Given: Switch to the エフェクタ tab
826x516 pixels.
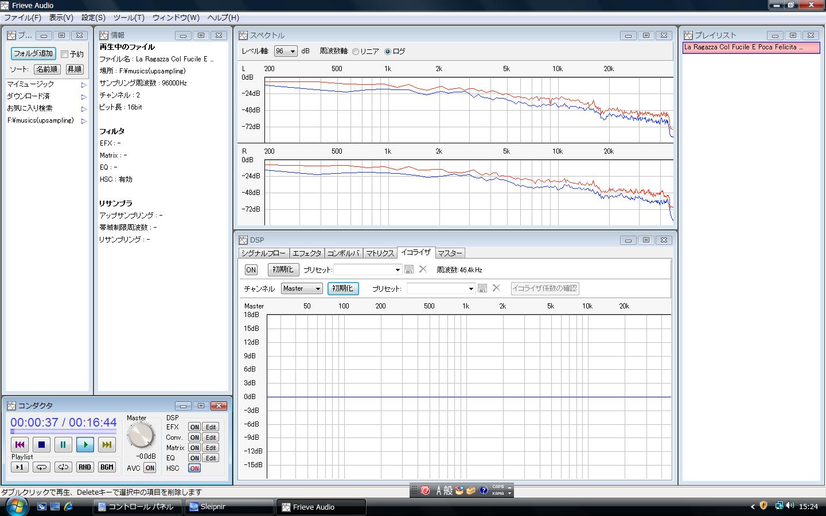Looking at the screenshot, I should pyautogui.click(x=307, y=253).
